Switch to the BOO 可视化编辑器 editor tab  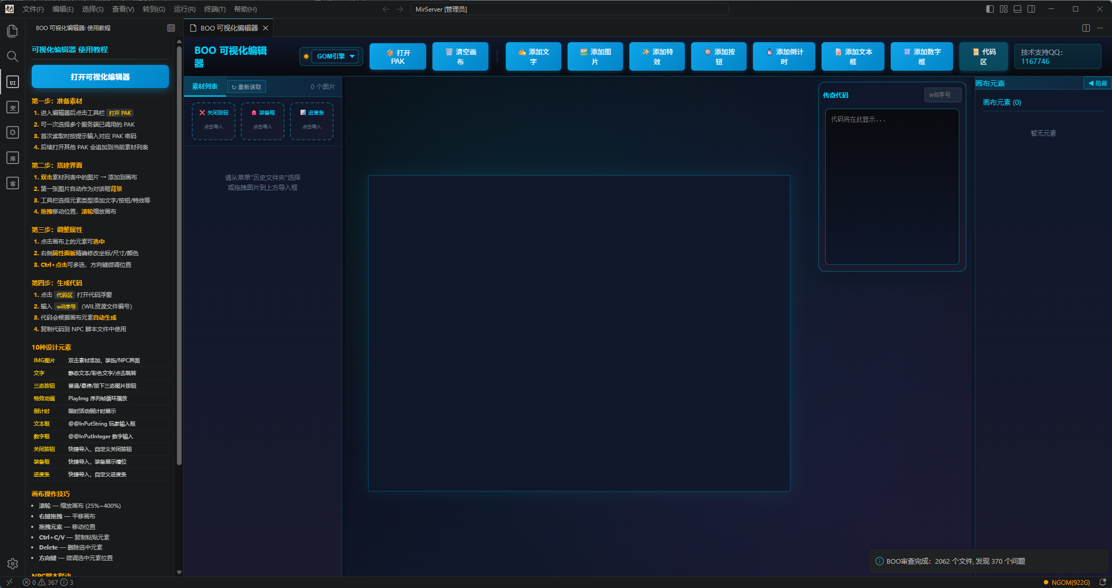pos(229,28)
